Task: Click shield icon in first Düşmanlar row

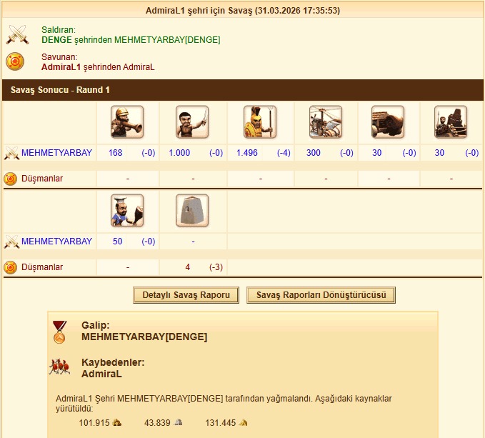Action: coord(10,179)
